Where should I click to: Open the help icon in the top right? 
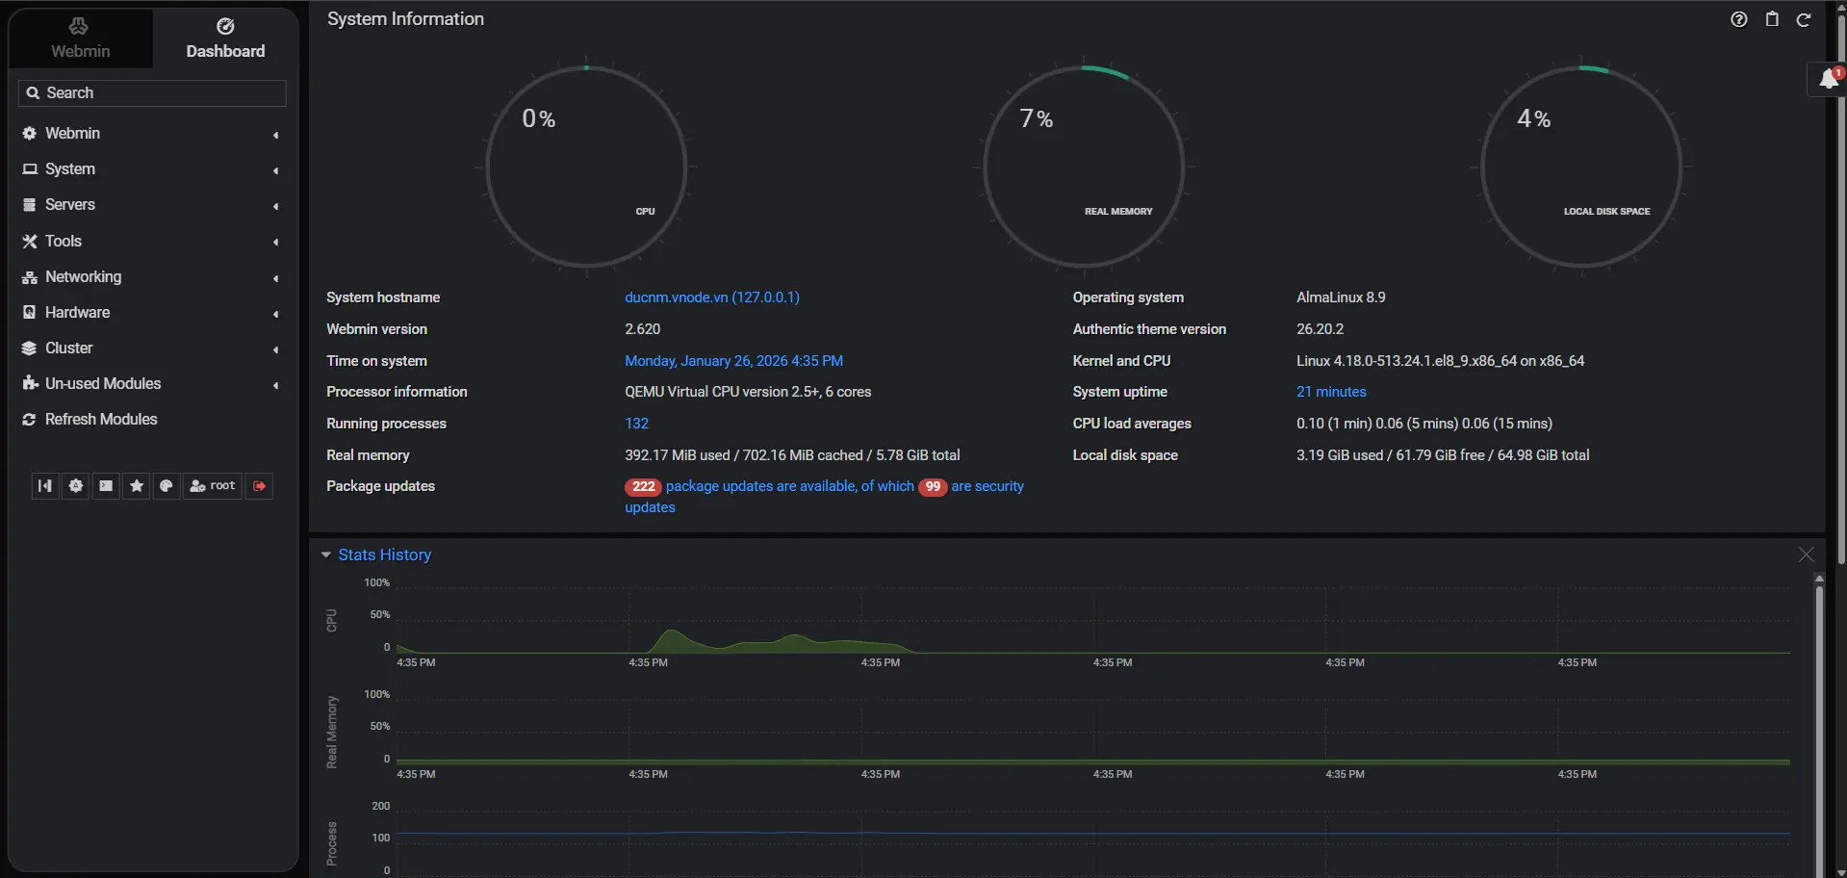[1738, 19]
